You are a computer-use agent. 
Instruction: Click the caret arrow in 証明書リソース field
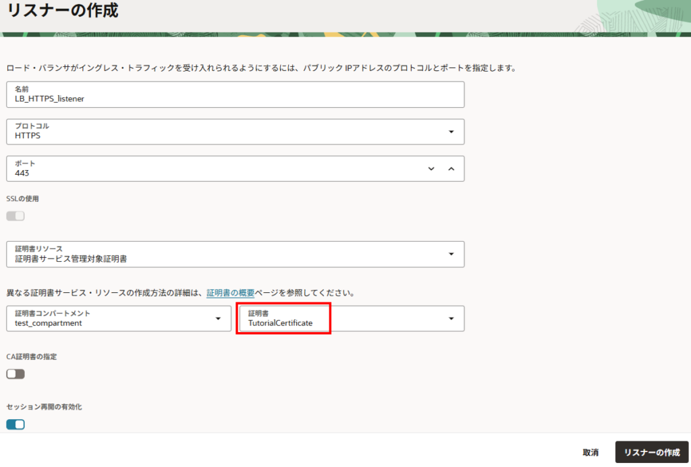point(451,254)
